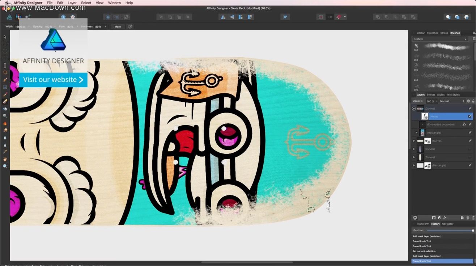476x266 pixels.
Task: Select the Selection Brush tool
Action: 5,80
